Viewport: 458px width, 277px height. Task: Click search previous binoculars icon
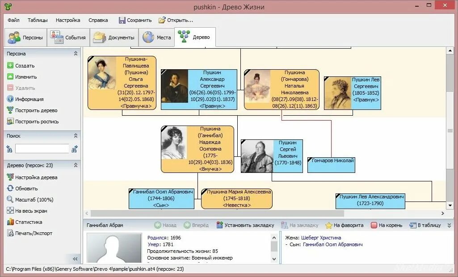pos(9,149)
